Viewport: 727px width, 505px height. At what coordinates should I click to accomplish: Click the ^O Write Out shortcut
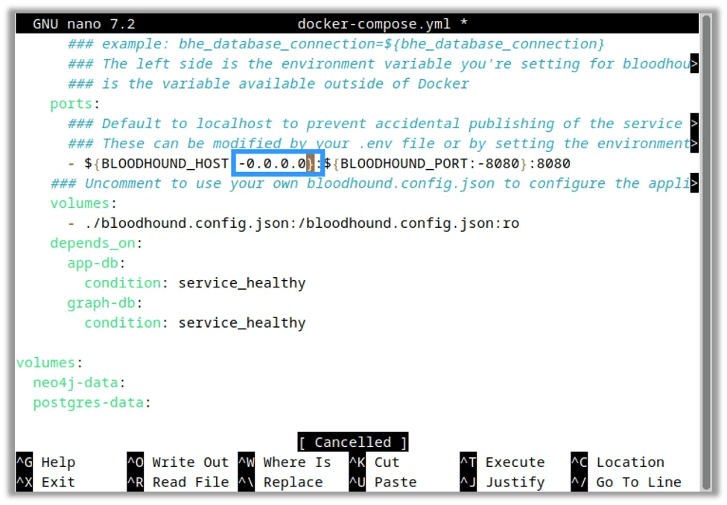178,463
